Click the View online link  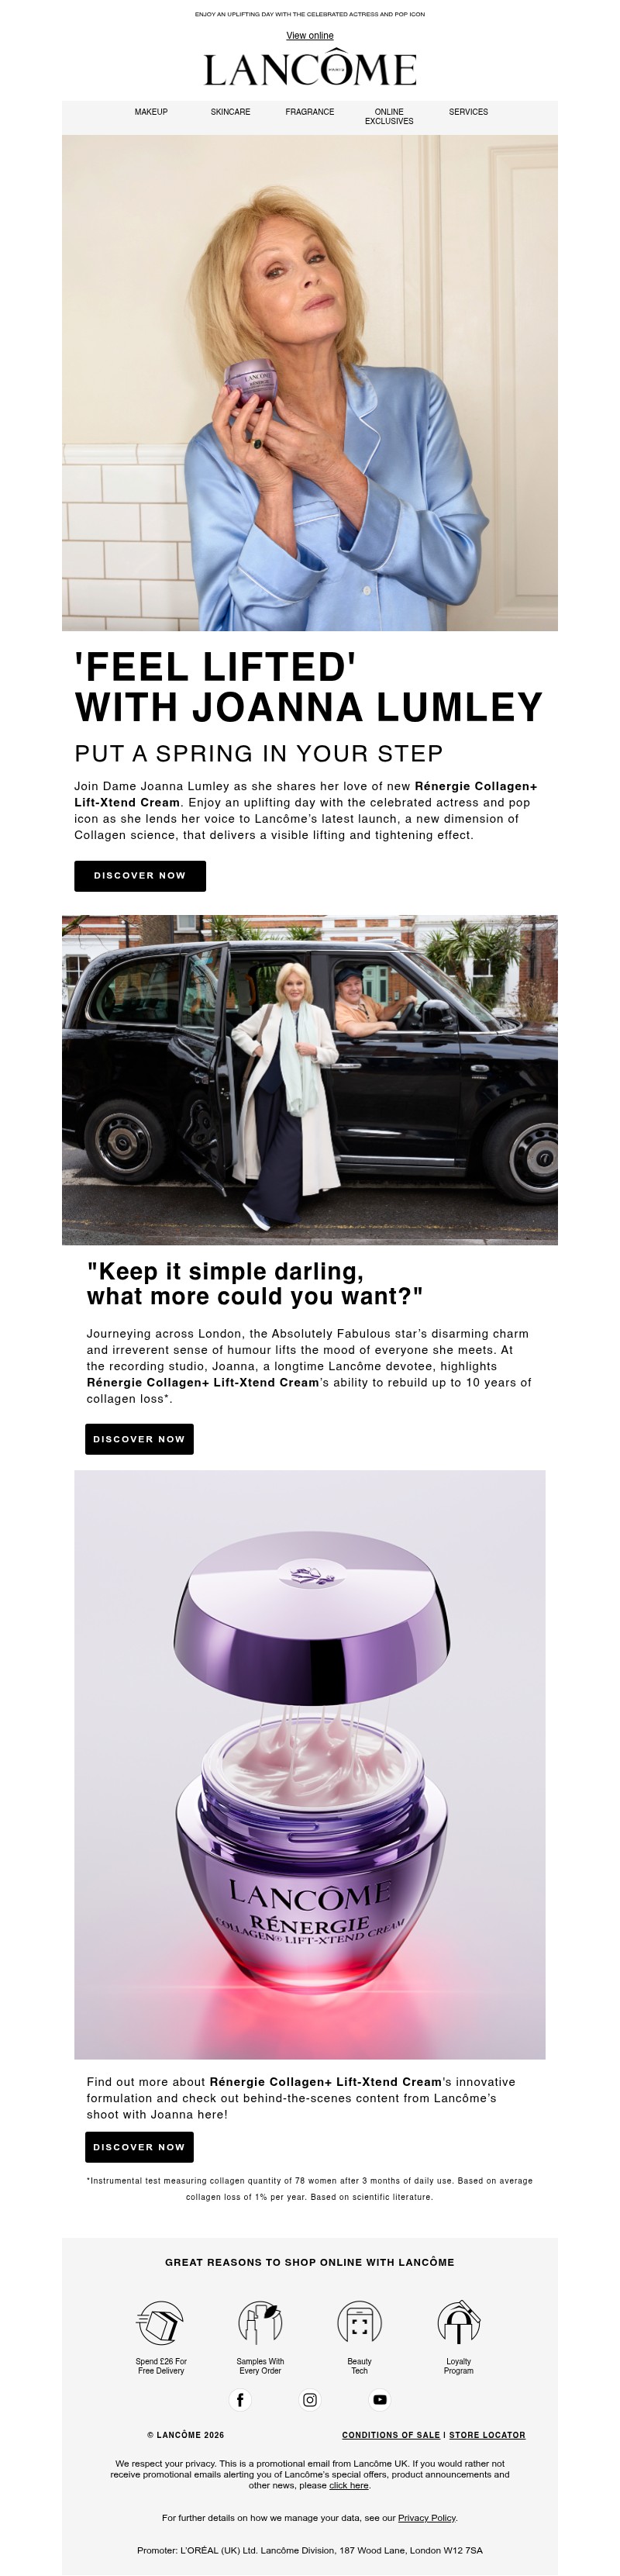pos(310,35)
